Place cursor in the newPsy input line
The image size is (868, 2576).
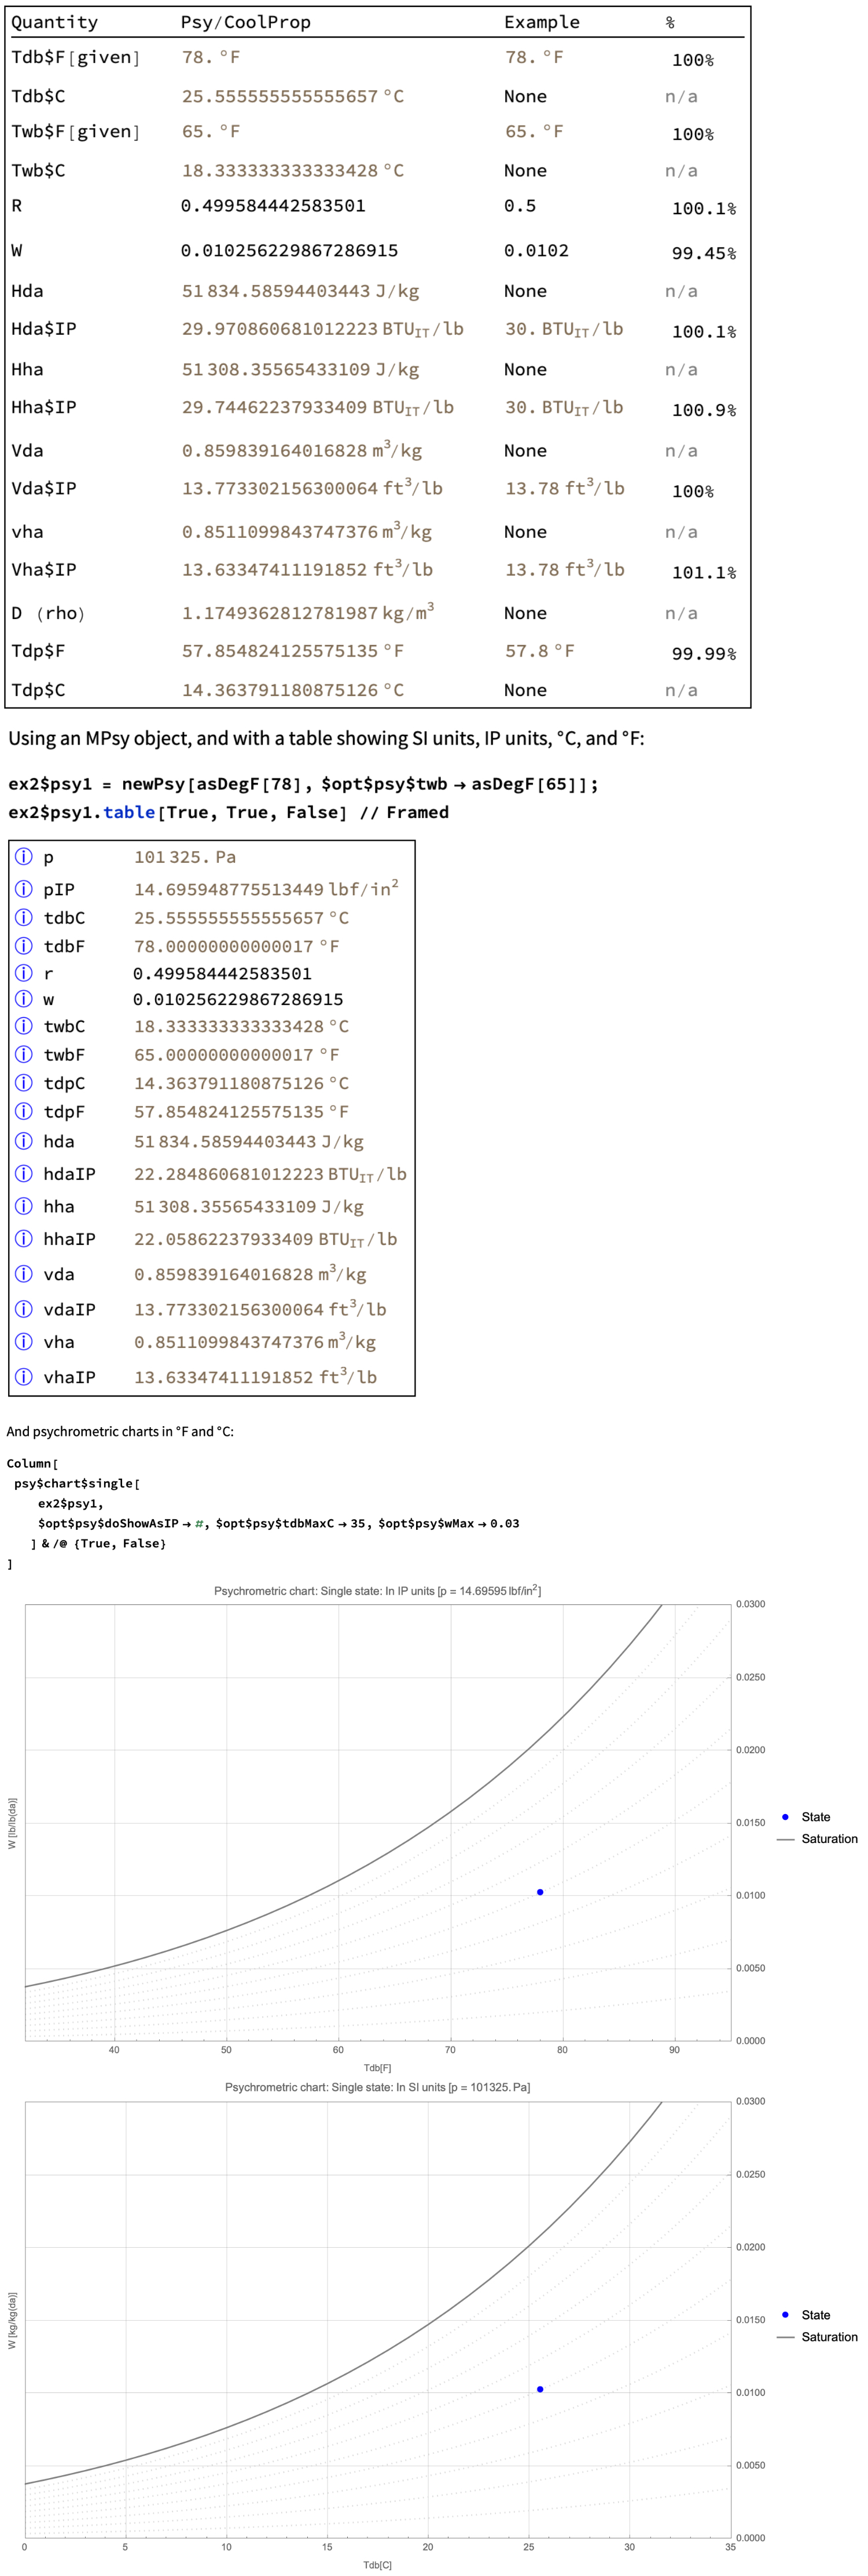[x=300, y=784]
